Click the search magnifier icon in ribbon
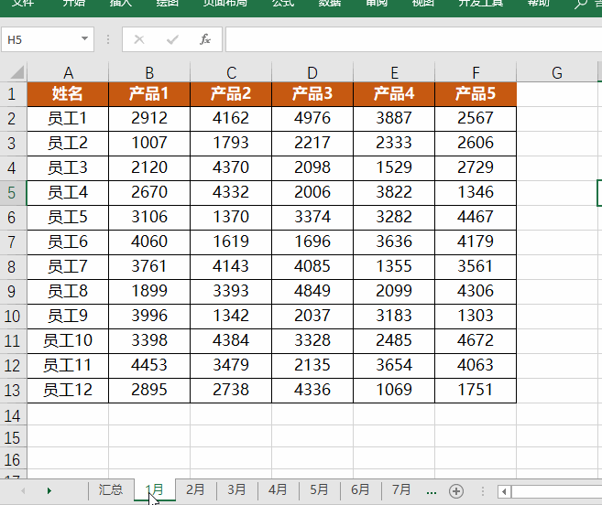 581,4
